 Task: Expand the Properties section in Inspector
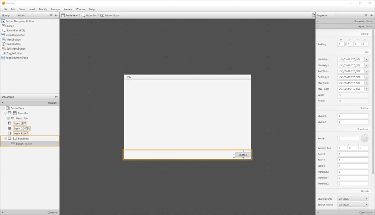(x=318, y=21)
